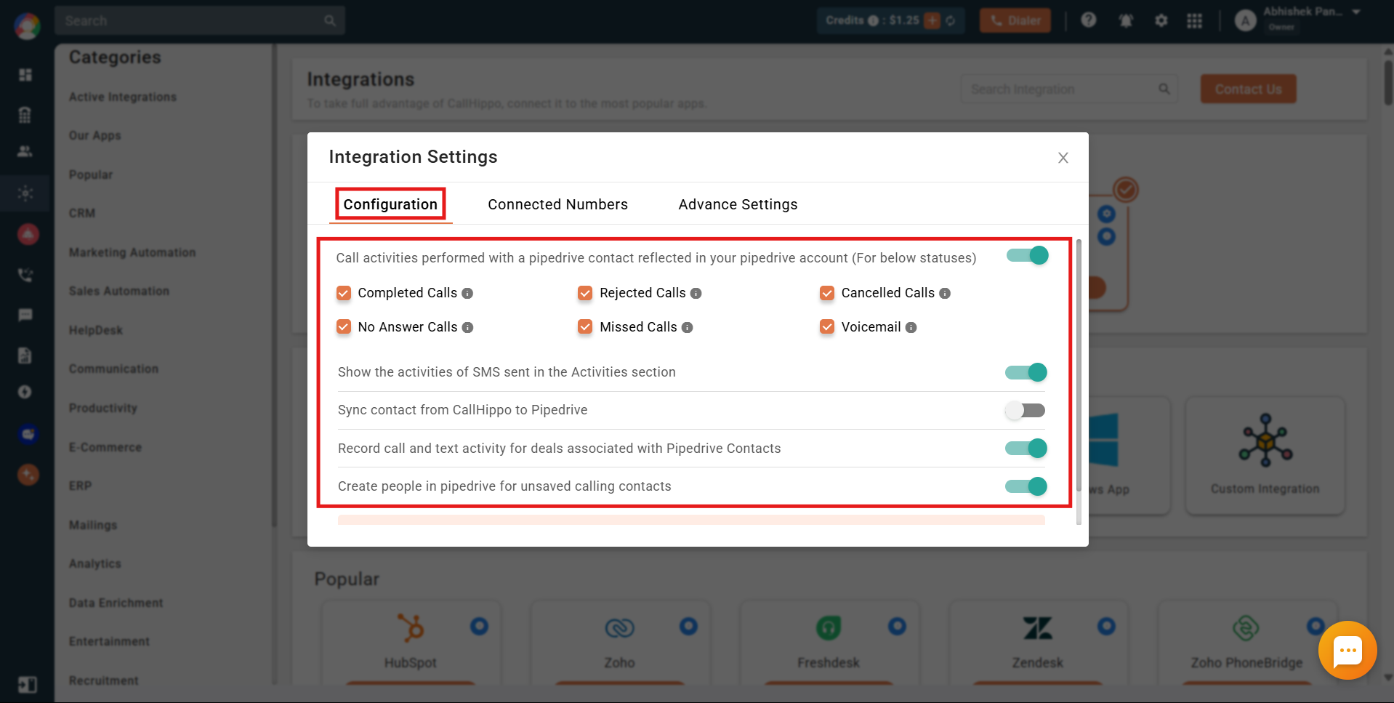Click info icon next to Completed Calls
This screenshot has width=1394, height=703.
(x=467, y=293)
